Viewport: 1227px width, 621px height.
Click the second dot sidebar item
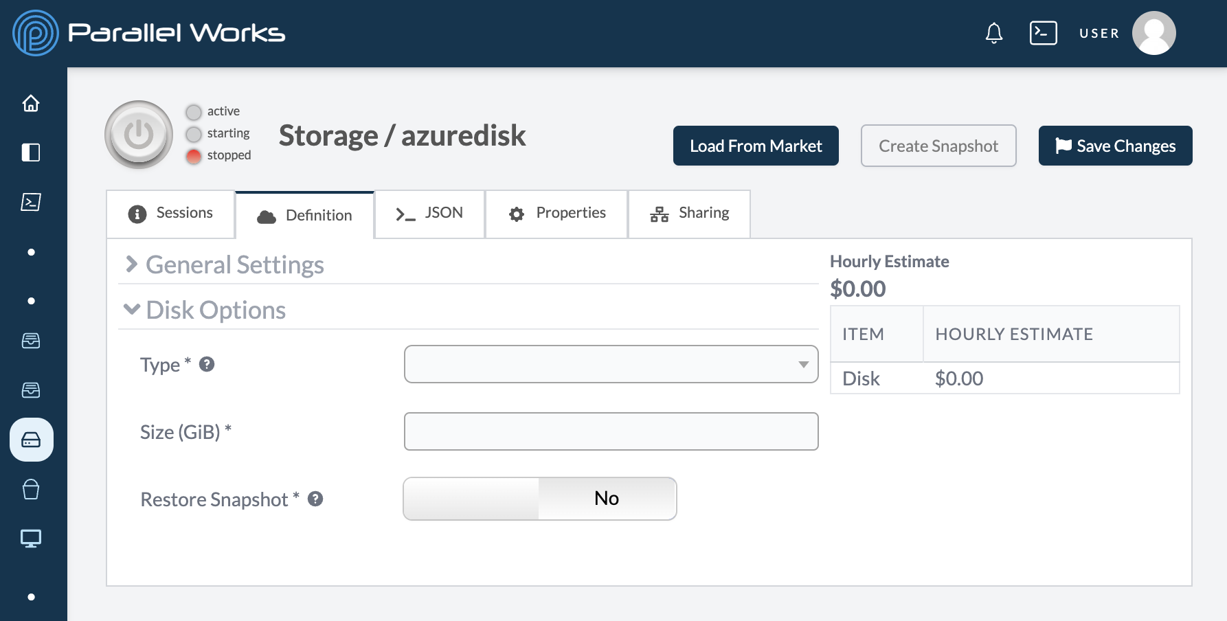point(31,301)
